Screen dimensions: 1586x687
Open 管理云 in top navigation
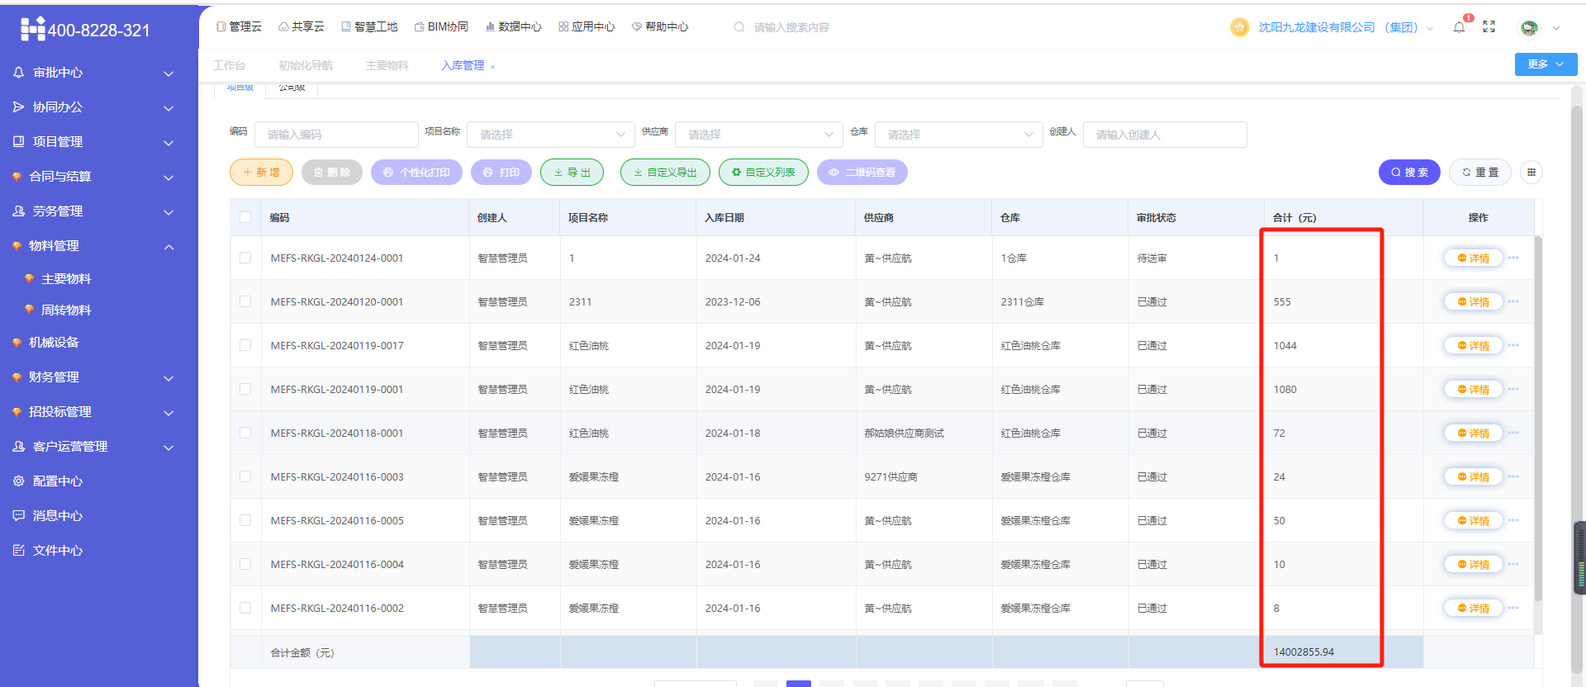point(239,26)
